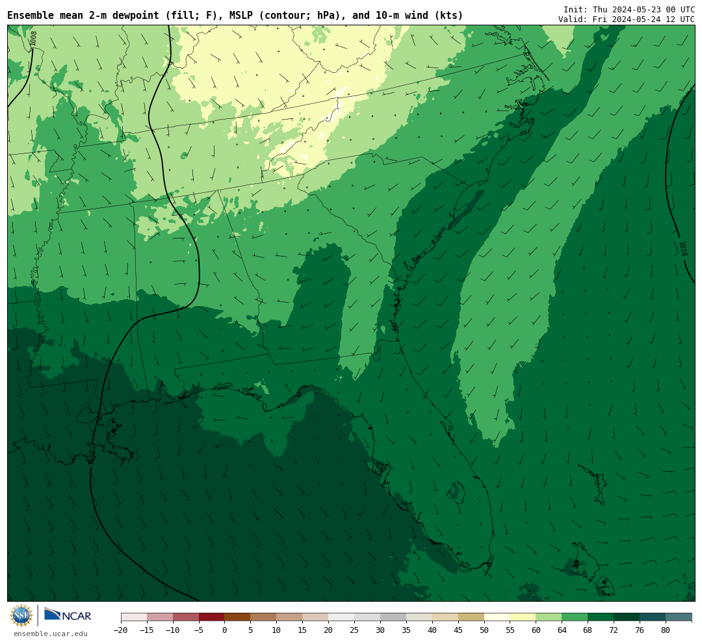
Task: Click the 'Valid: Fri 2024-05-24 12 UTC' text
Action: pos(627,19)
